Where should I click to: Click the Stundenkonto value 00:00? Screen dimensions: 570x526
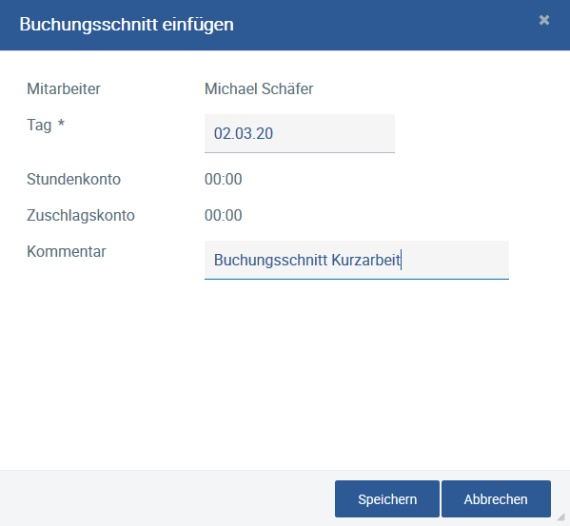click(x=224, y=179)
